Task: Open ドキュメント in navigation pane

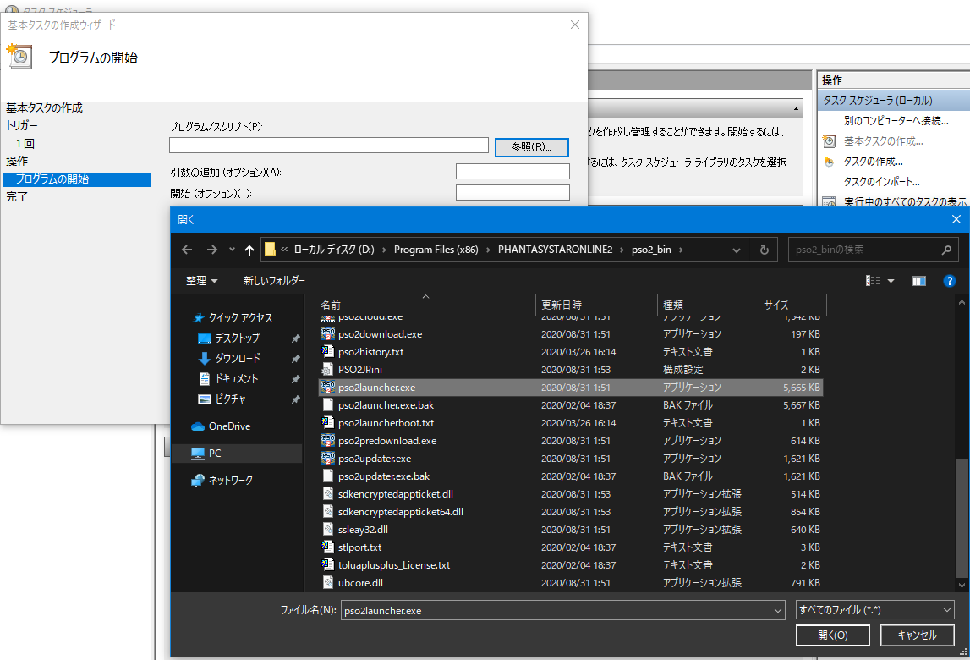Action: pyautogui.click(x=236, y=379)
